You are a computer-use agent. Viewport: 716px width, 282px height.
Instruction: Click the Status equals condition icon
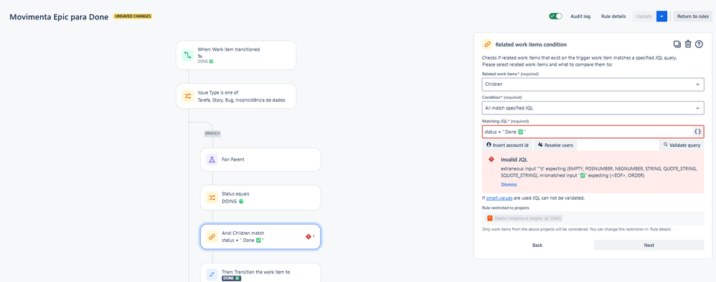[x=212, y=198]
